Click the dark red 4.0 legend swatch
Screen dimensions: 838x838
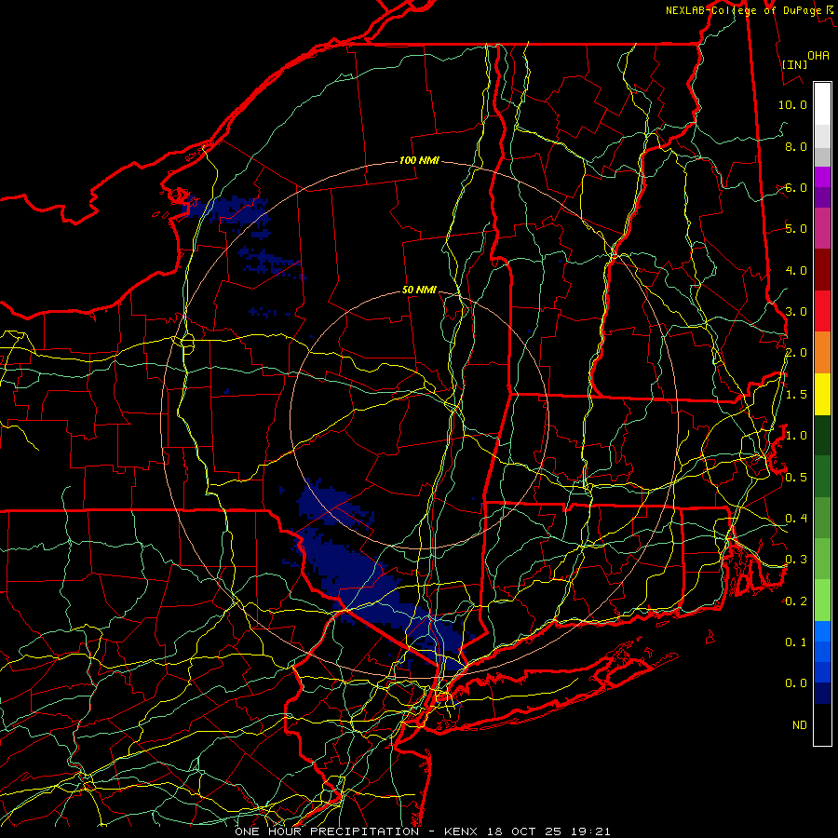click(x=822, y=270)
